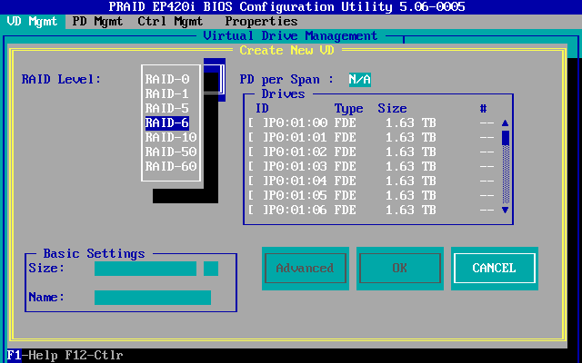Open the VD Mgmt tab
Screen dimensions: 582x363
[33, 22]
